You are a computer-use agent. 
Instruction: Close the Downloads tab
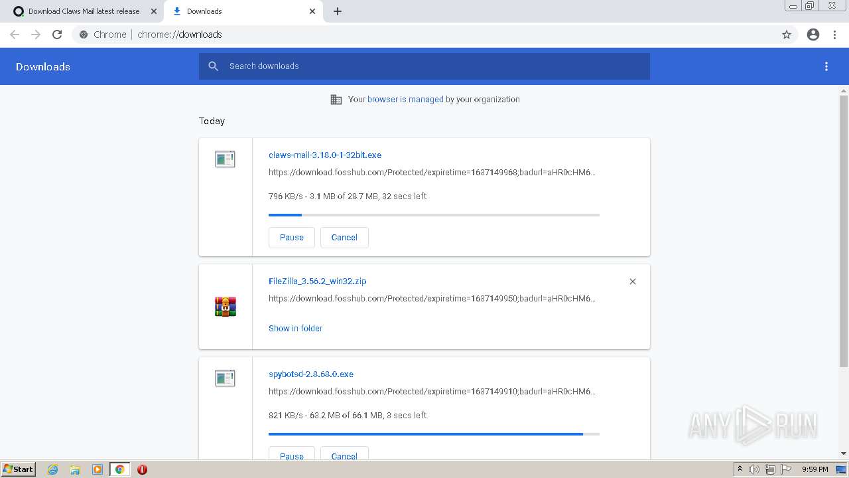[x=312, y=11]
